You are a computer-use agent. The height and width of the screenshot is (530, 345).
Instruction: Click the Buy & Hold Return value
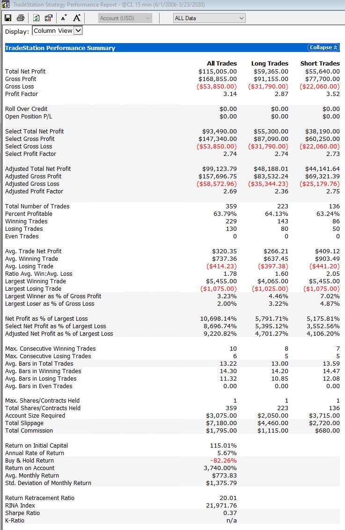tap(223, 460)
